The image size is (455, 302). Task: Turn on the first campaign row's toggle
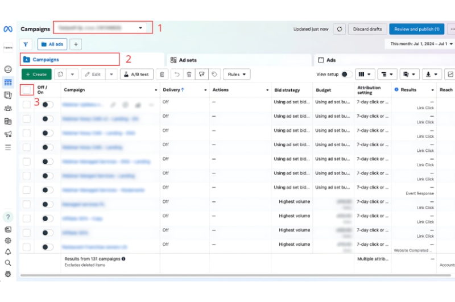click(47, 105)
